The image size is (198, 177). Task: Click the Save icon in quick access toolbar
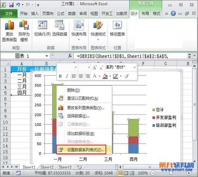pos(12,5)
